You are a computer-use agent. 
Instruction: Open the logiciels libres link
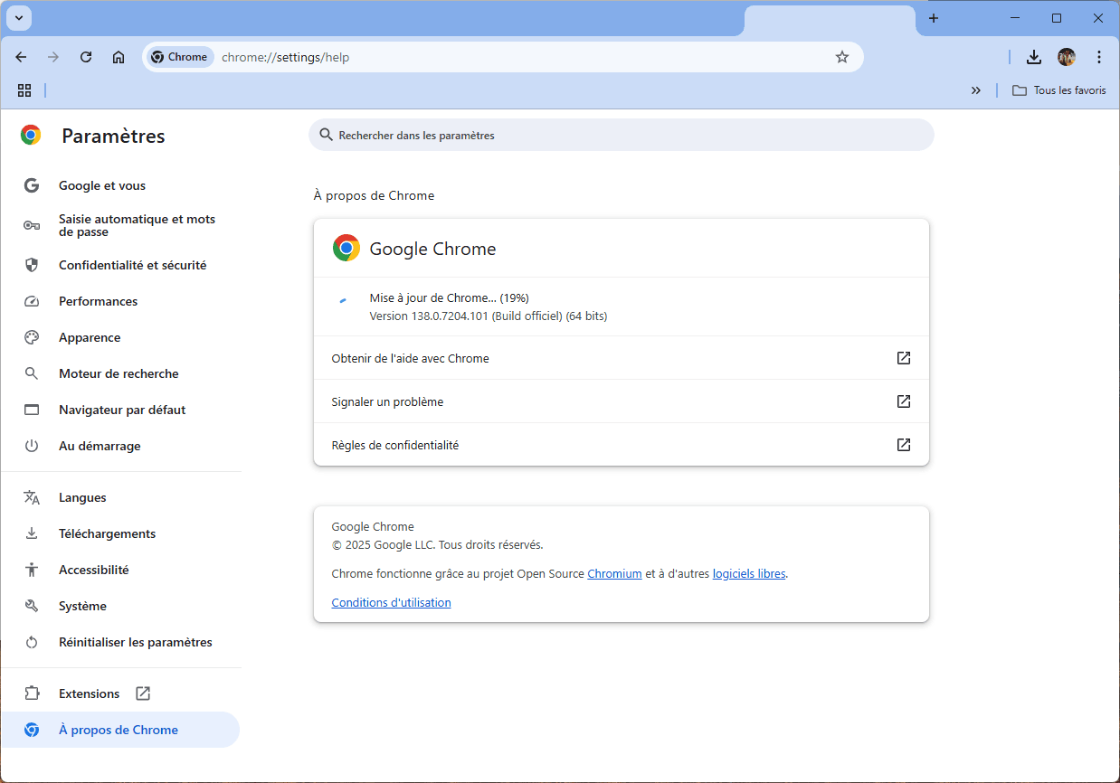[x=749, y=573]
